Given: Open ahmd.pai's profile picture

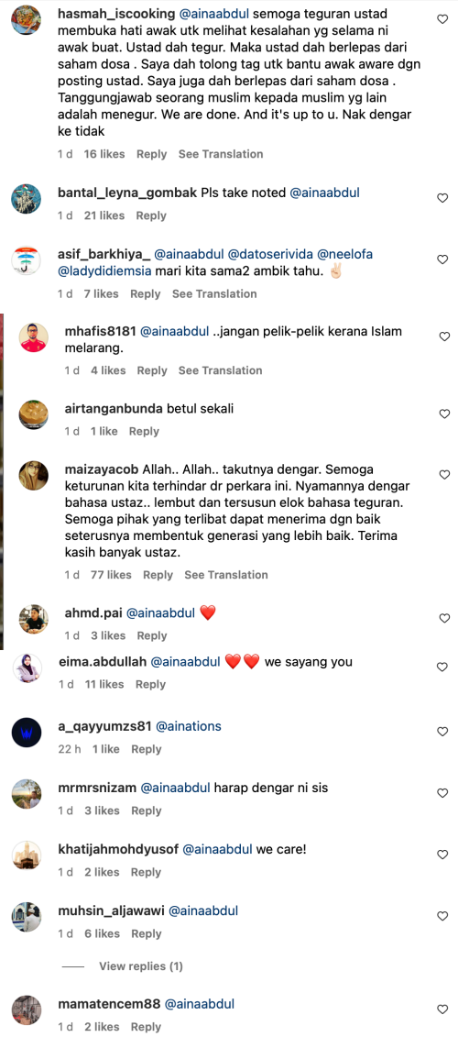Looking at the screenshot, I should click(x=33, y=619).
